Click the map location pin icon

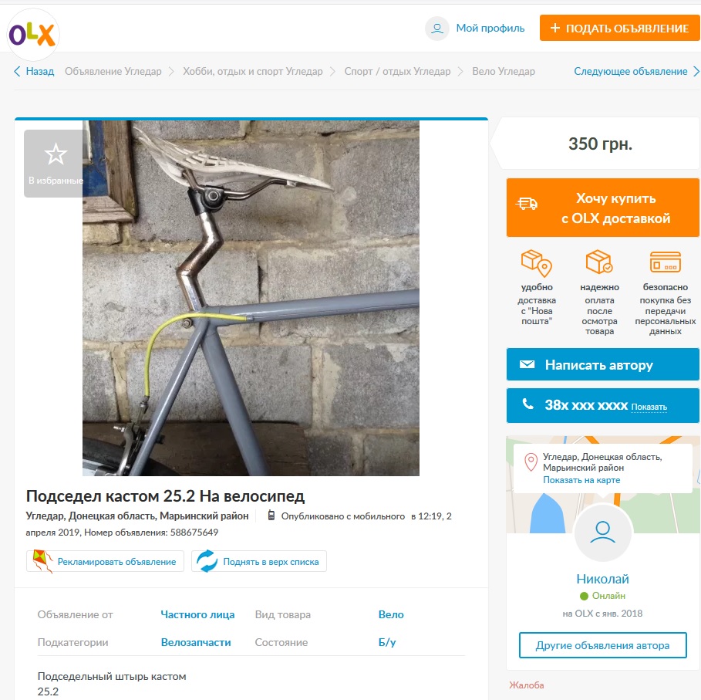(x=531, y=462)
